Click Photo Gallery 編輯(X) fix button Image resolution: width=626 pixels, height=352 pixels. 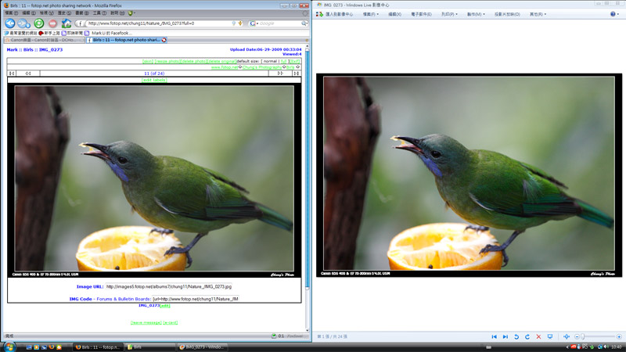click(x=394, y=14)
